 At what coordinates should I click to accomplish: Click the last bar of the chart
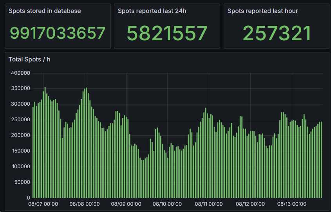(321, 160)
